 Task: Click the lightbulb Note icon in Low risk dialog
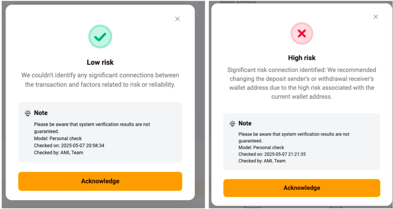coord(28,113)
